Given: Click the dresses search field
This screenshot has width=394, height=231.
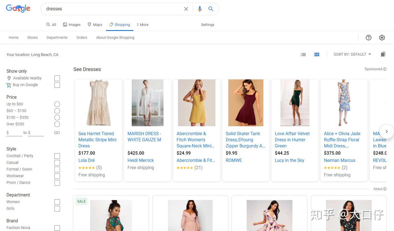Looking at the screenshot, I should click(113, 9).
